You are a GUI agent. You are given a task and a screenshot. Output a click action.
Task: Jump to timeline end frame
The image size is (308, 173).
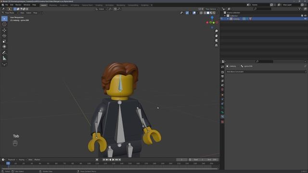pos(120,160)
